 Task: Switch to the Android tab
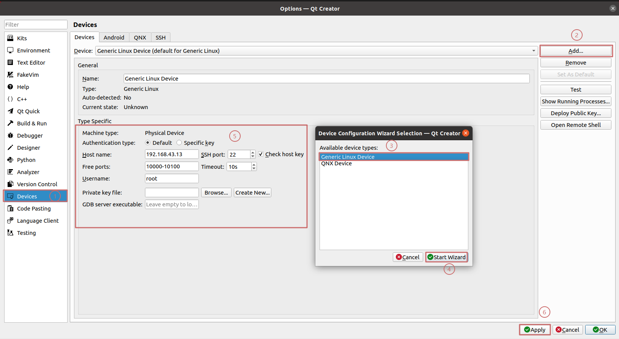coord(114,37)
